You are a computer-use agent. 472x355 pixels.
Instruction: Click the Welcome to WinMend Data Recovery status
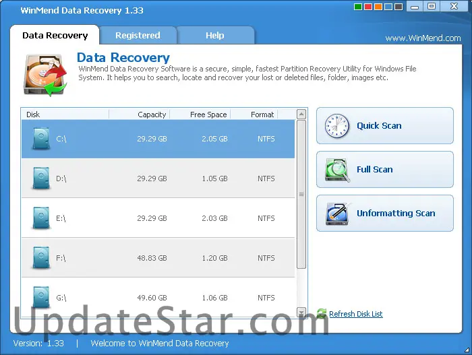(x=160, y=344)
